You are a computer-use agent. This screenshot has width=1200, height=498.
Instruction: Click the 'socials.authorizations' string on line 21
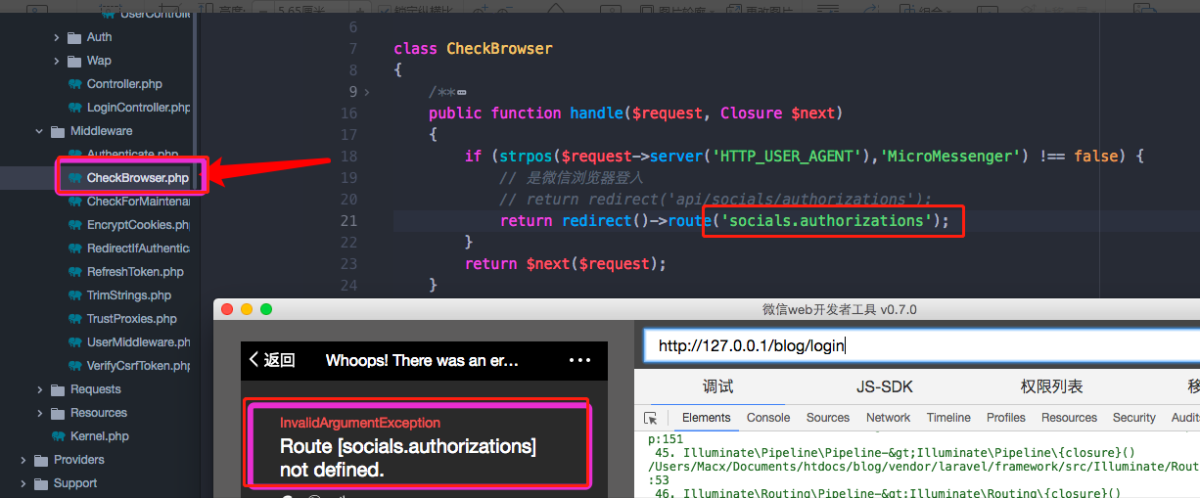coord(827,220)
